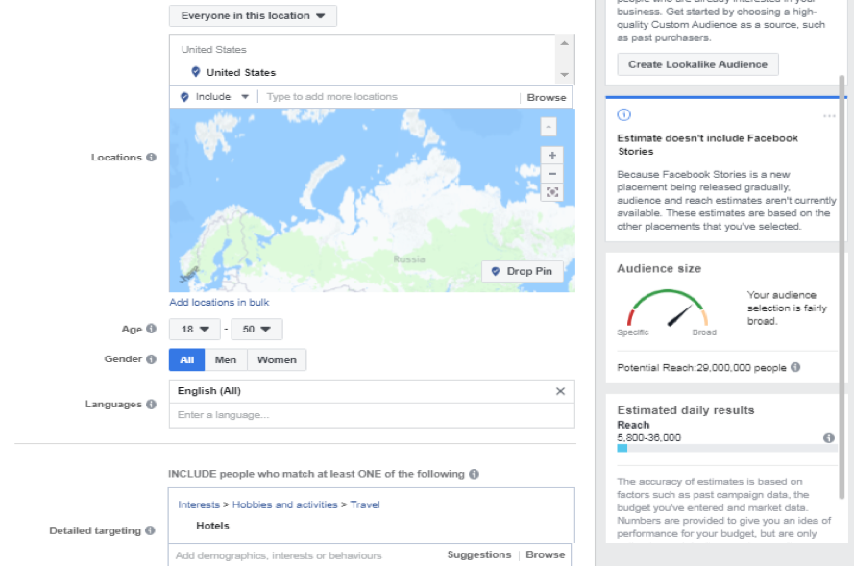Viewport: 854px width, 566px height.
Task: Click the Reach estimate info icon
Action: (x=828, y=435)
